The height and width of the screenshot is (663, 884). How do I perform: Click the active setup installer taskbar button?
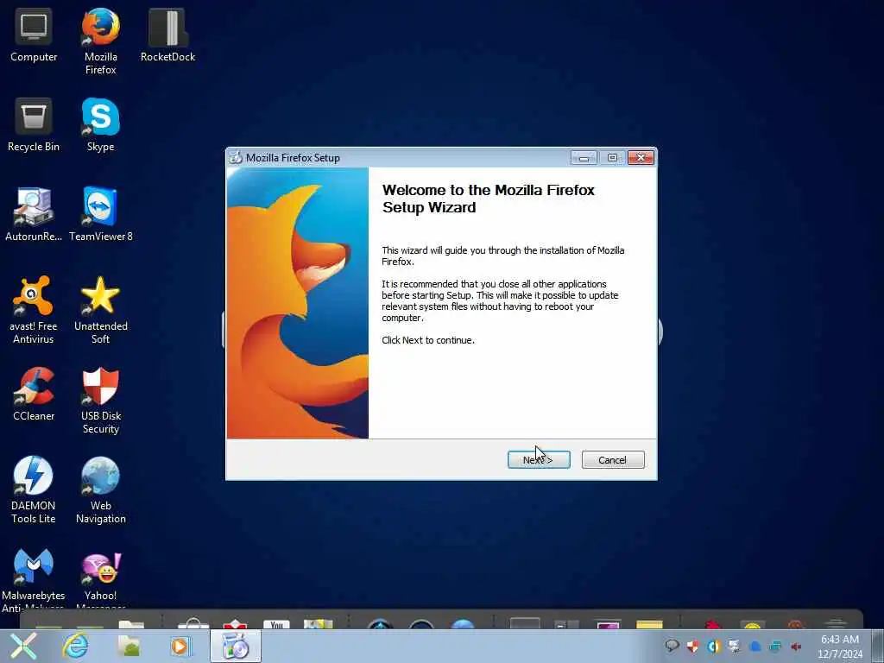tap(236, 646)
